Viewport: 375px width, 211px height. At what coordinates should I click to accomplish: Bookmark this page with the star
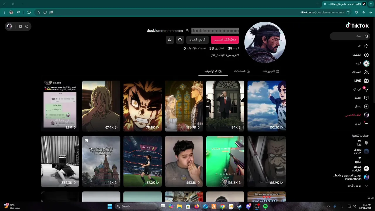[x=39, y=12]
